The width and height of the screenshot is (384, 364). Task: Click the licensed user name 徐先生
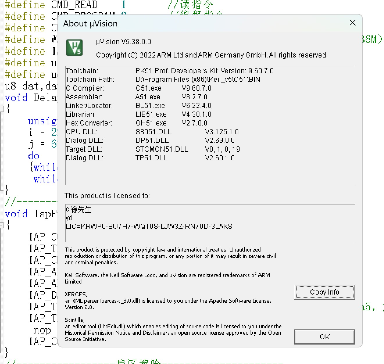click(x=81, y=209)
